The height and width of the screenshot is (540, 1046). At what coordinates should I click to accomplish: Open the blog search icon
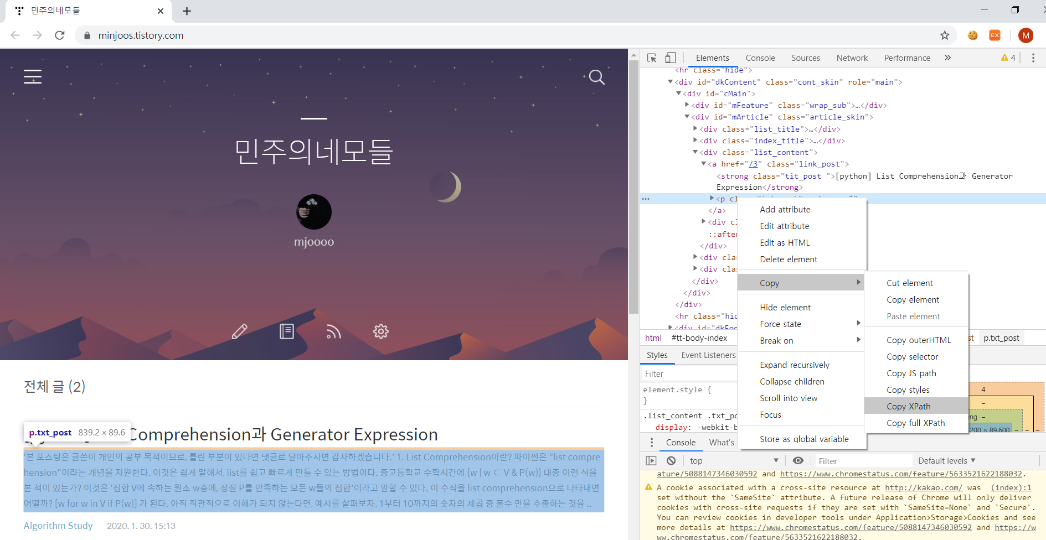[596, 77]
